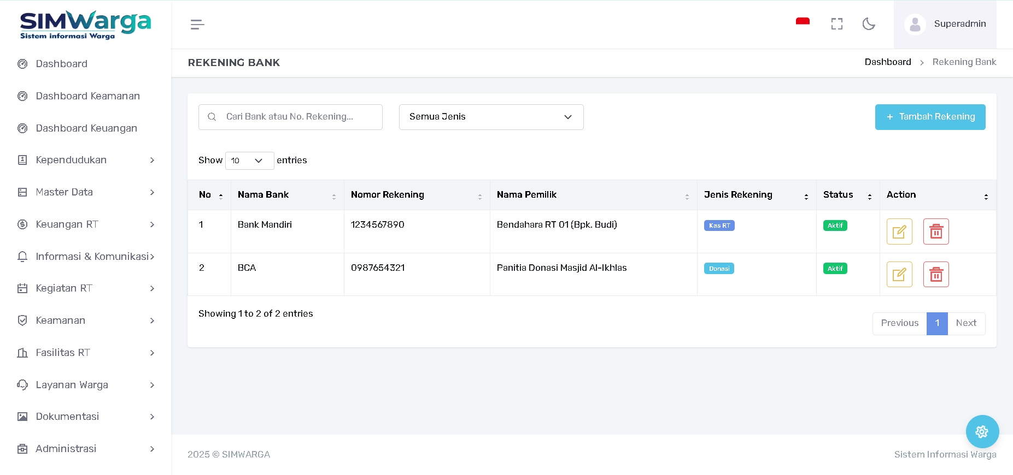
Task: Toggle dark mode with the moon icon
Action: click(x=868, y=24)
